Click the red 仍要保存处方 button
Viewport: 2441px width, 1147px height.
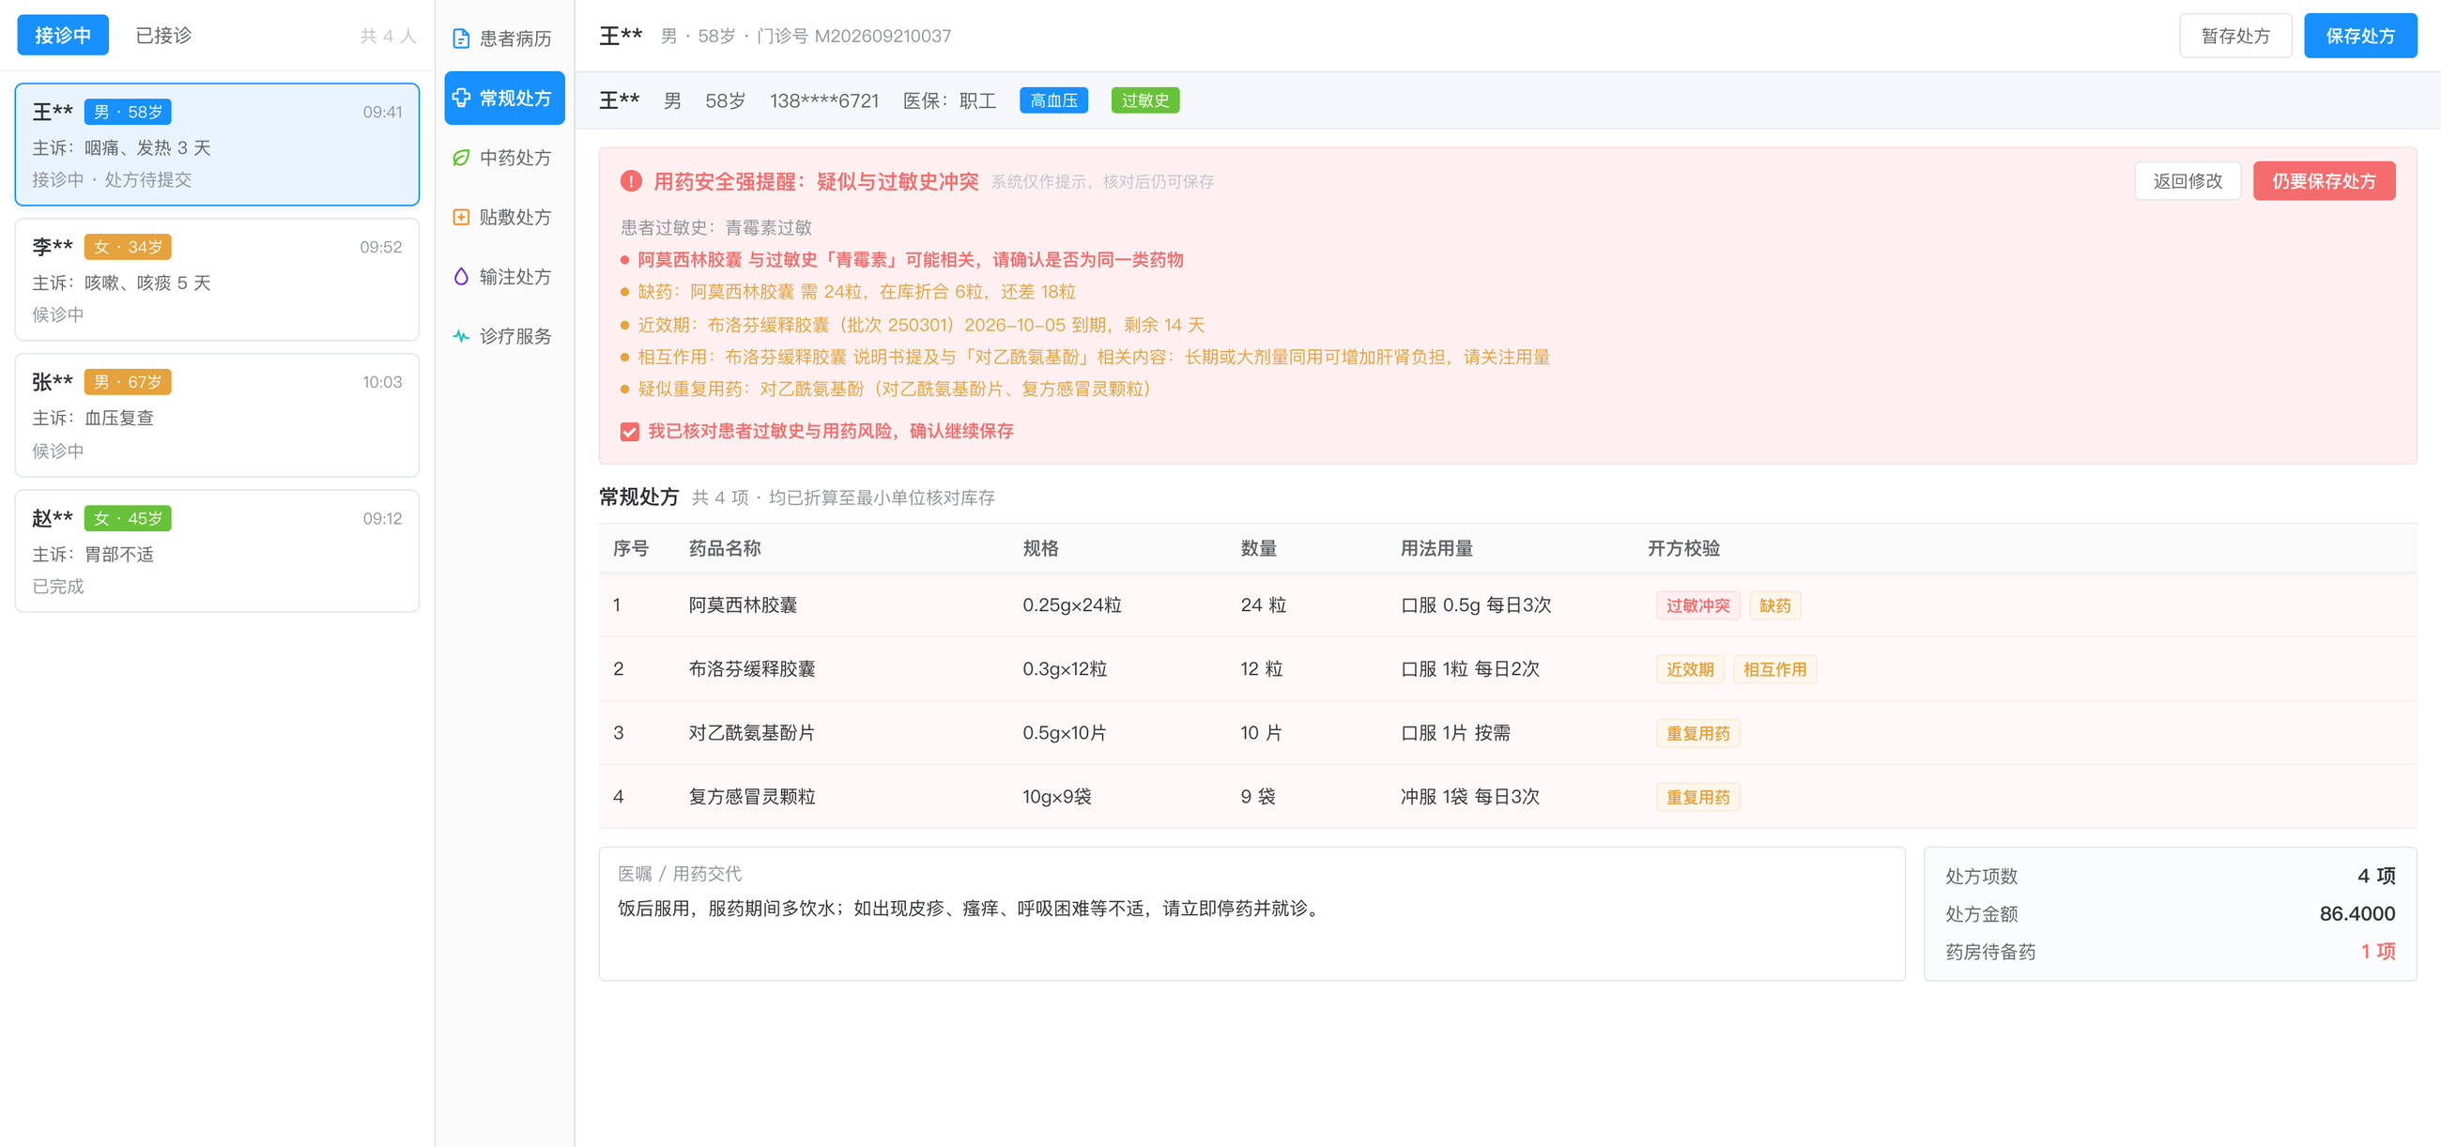pos(2324,181)
